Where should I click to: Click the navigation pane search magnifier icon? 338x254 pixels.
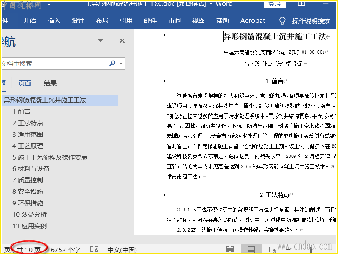pos(112,63)
